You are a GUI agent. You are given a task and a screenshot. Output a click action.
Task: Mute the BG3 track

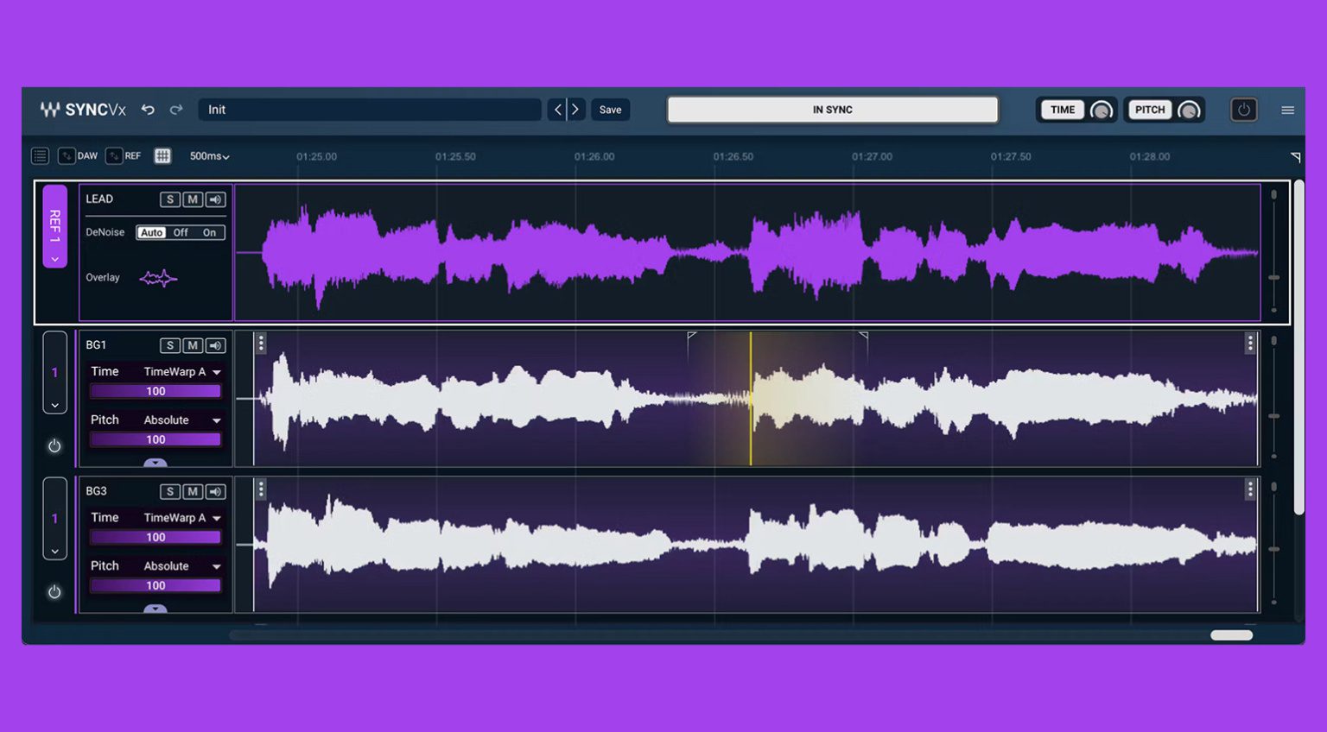coord(193,491)
